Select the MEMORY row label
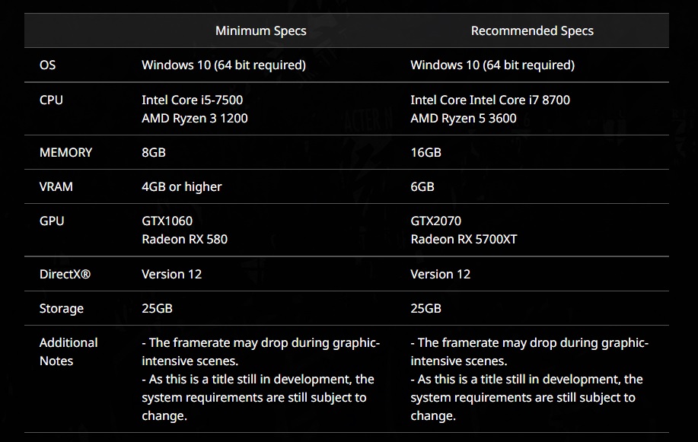698x442 pixels. pos(65,152)
